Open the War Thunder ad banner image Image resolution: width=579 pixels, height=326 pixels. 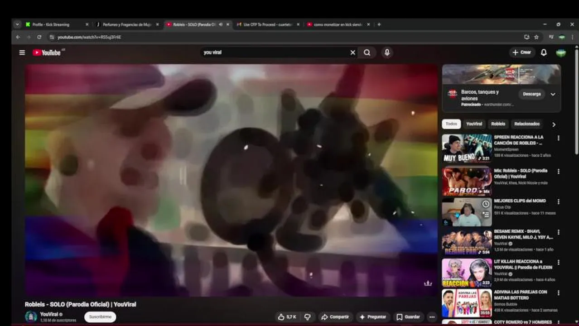(x=502, y=74)
